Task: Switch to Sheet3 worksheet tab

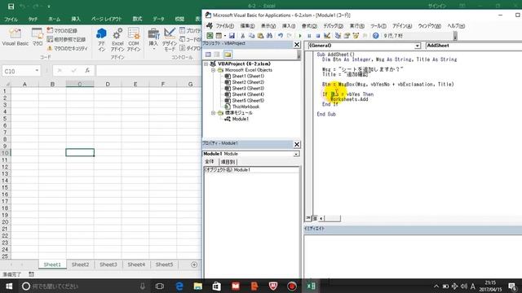Action: (x=108, y=265)
